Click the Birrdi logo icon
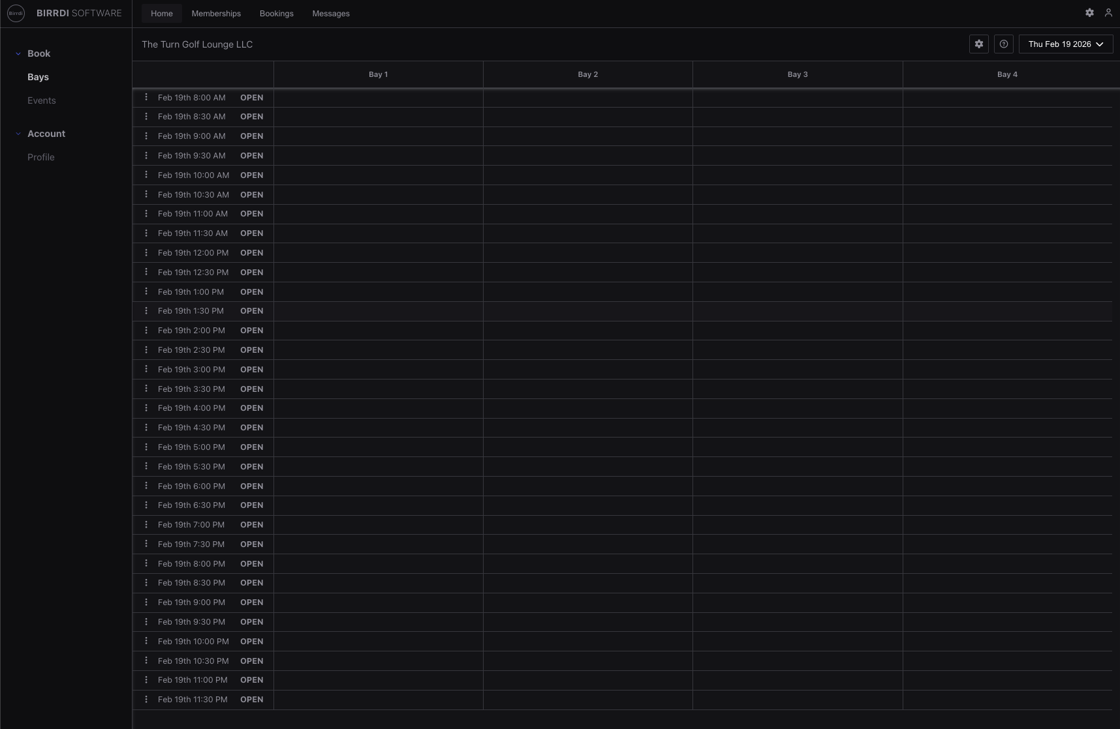Viewport: 1120px width, 729px height. [16, 13]
